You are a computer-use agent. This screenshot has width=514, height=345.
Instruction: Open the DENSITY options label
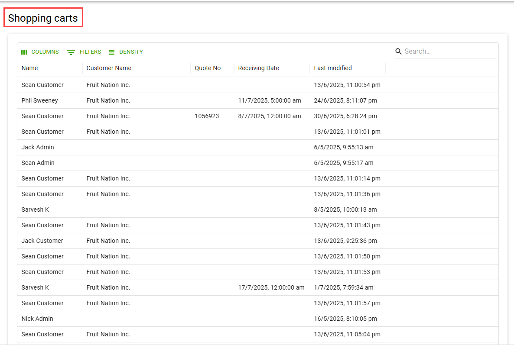click(131, 52)
